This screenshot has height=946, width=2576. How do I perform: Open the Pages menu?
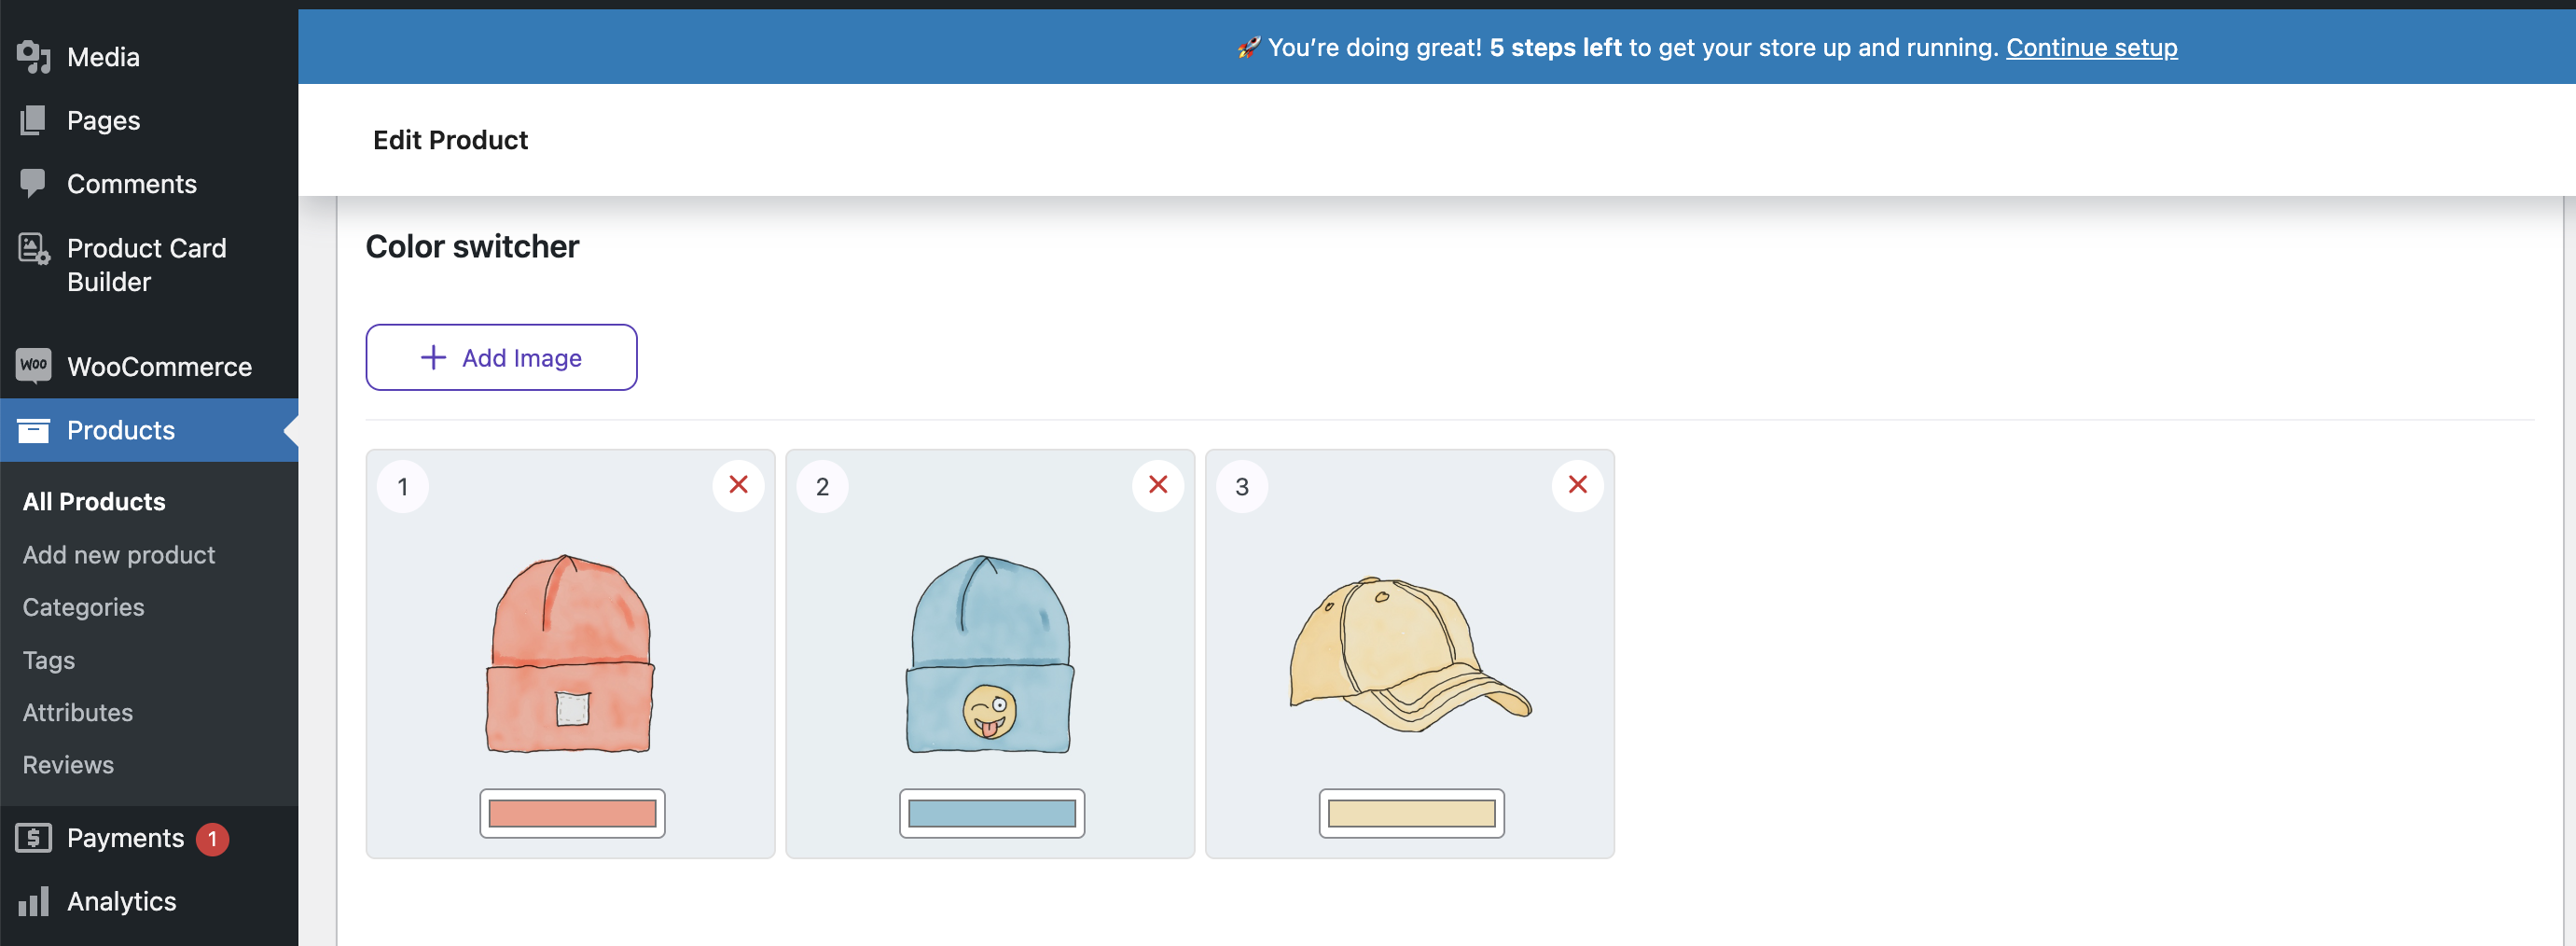tap(149, 120)
